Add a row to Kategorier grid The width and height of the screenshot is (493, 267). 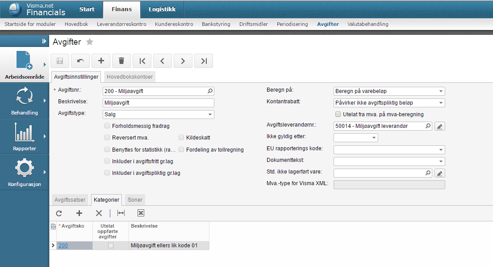click(79, 213)
